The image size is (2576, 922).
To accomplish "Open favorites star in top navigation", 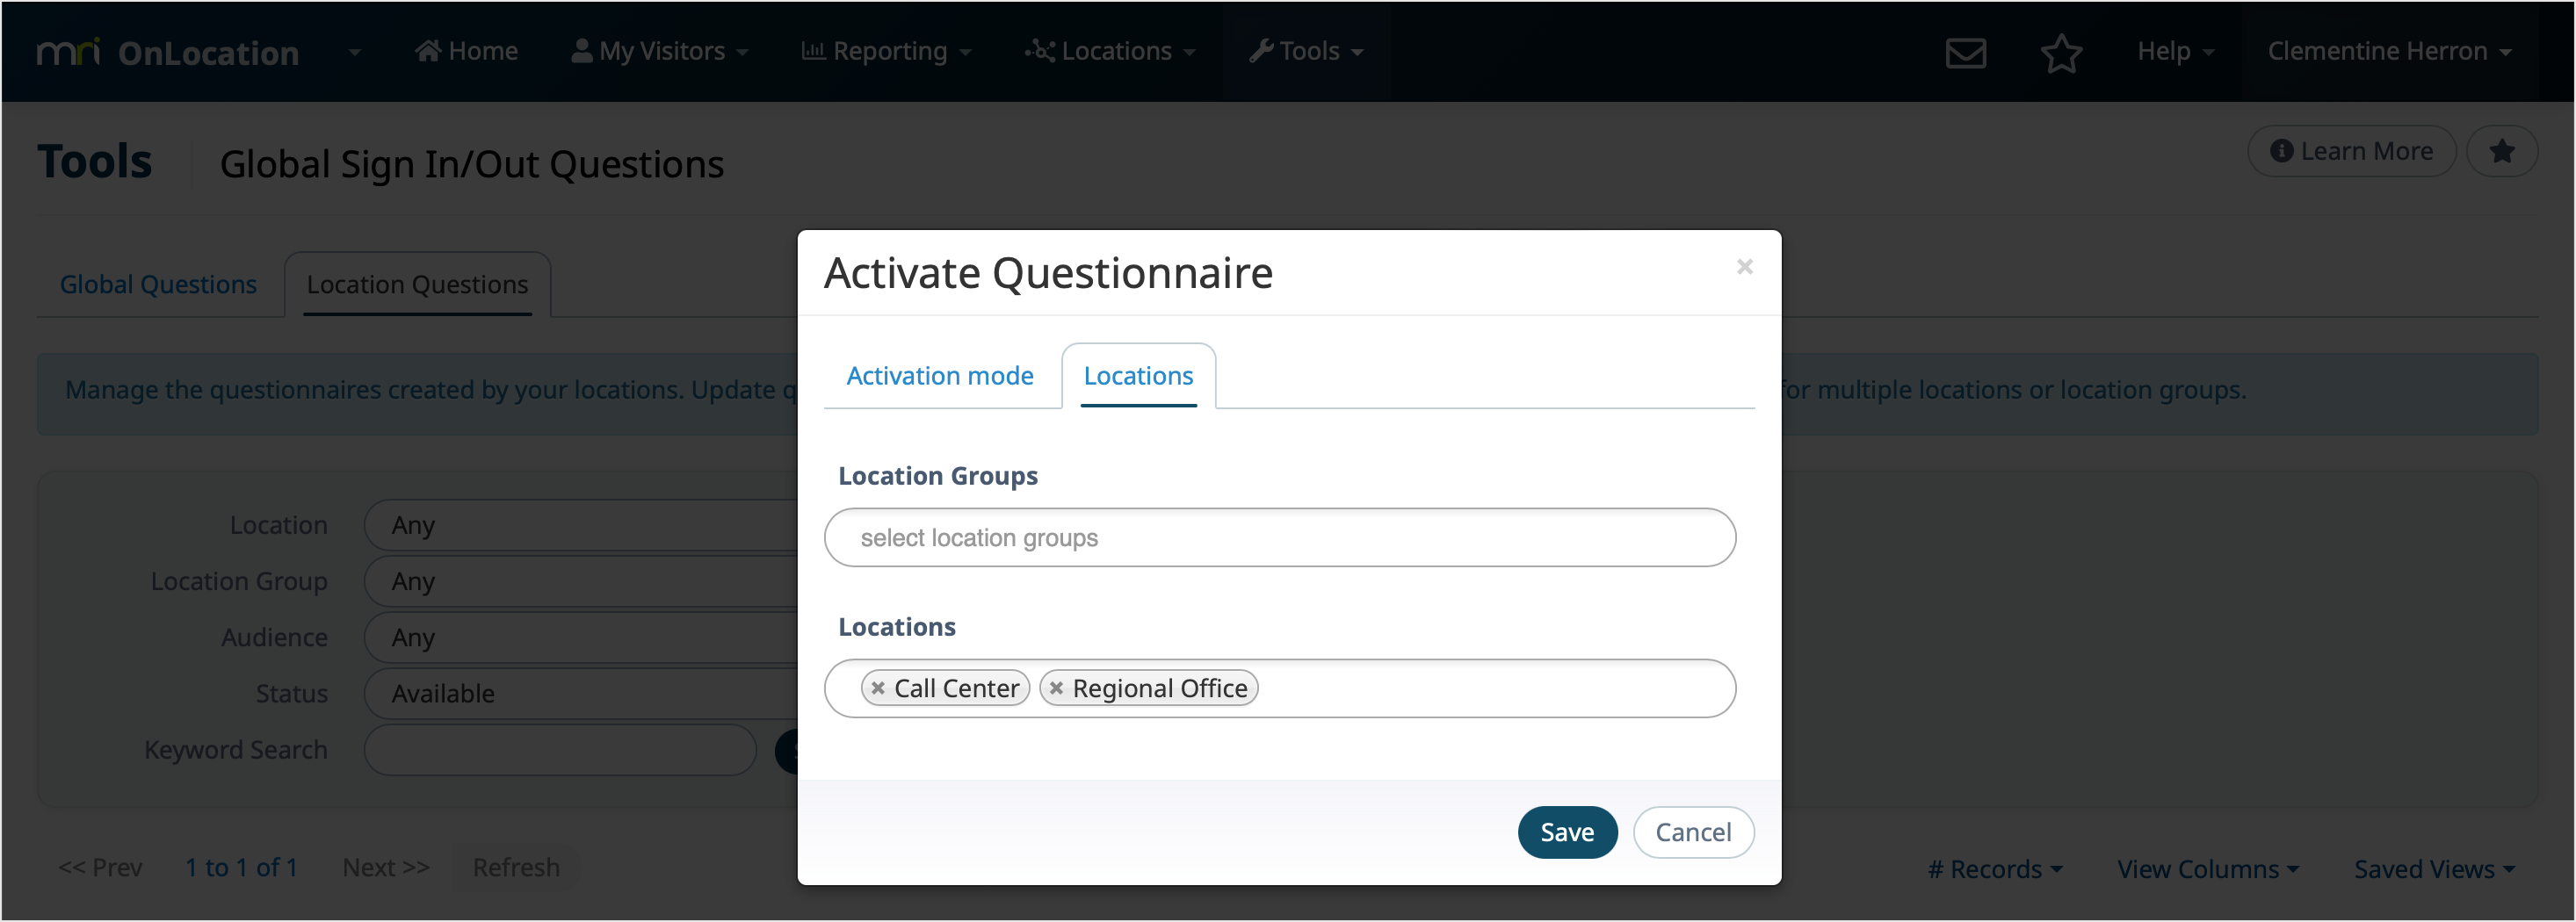I will pos(2061,52).
